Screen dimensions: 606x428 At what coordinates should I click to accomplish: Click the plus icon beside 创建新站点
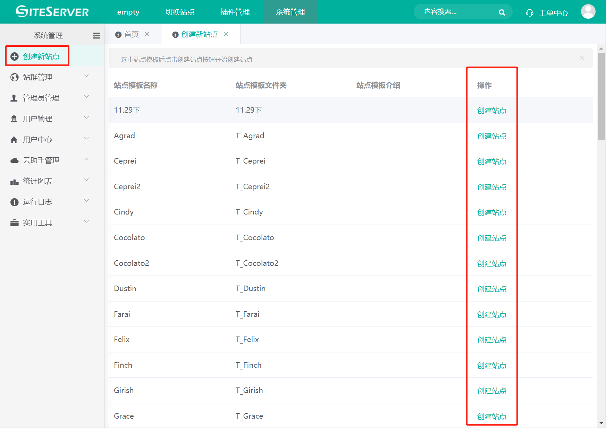[15, 56]
